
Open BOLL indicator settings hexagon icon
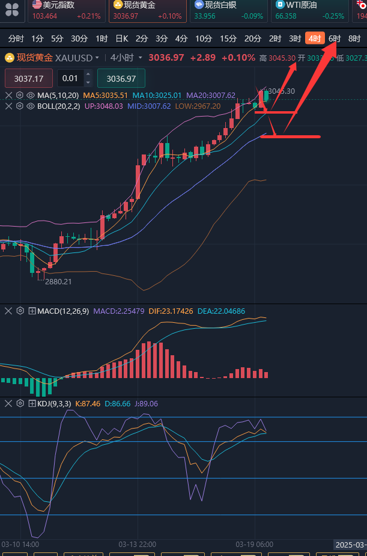20,106
